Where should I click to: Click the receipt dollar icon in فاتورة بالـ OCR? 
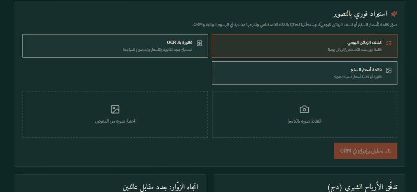pyautogui.click(x=200, y=43)
